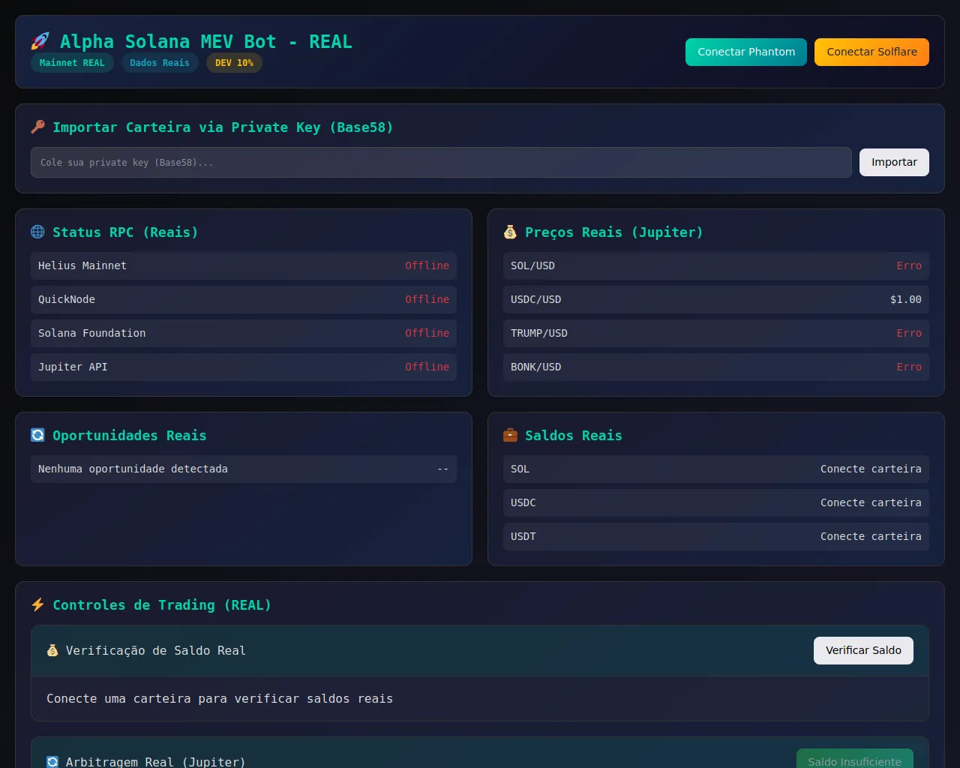Click the Preços Reais (Jupiter) heading
The image size is (960, 768).
tap(614, 232)
